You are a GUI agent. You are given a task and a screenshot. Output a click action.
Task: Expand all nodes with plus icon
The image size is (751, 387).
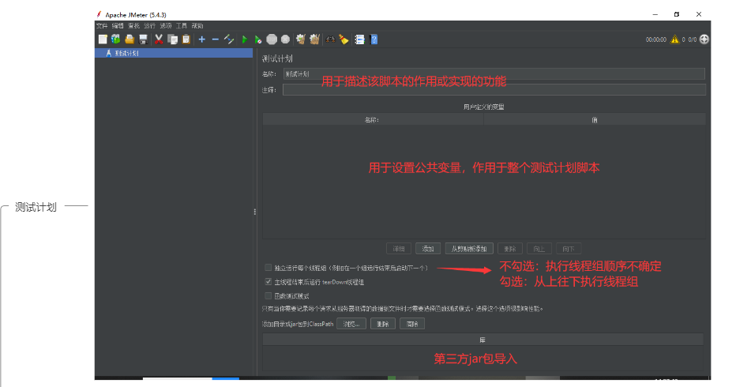click(201, 39)
